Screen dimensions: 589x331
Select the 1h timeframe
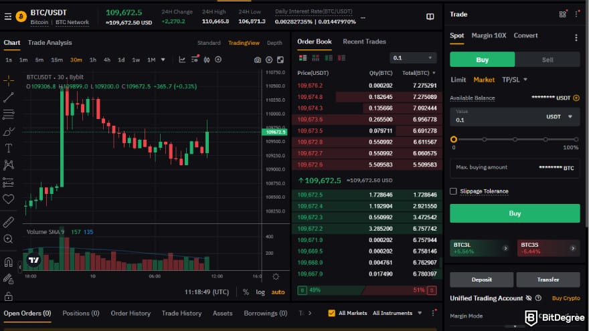pos(93,60)
